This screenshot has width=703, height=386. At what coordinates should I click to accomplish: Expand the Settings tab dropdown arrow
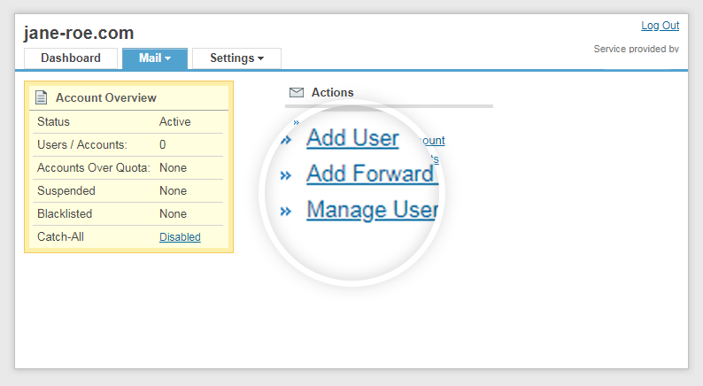point(260,59)
